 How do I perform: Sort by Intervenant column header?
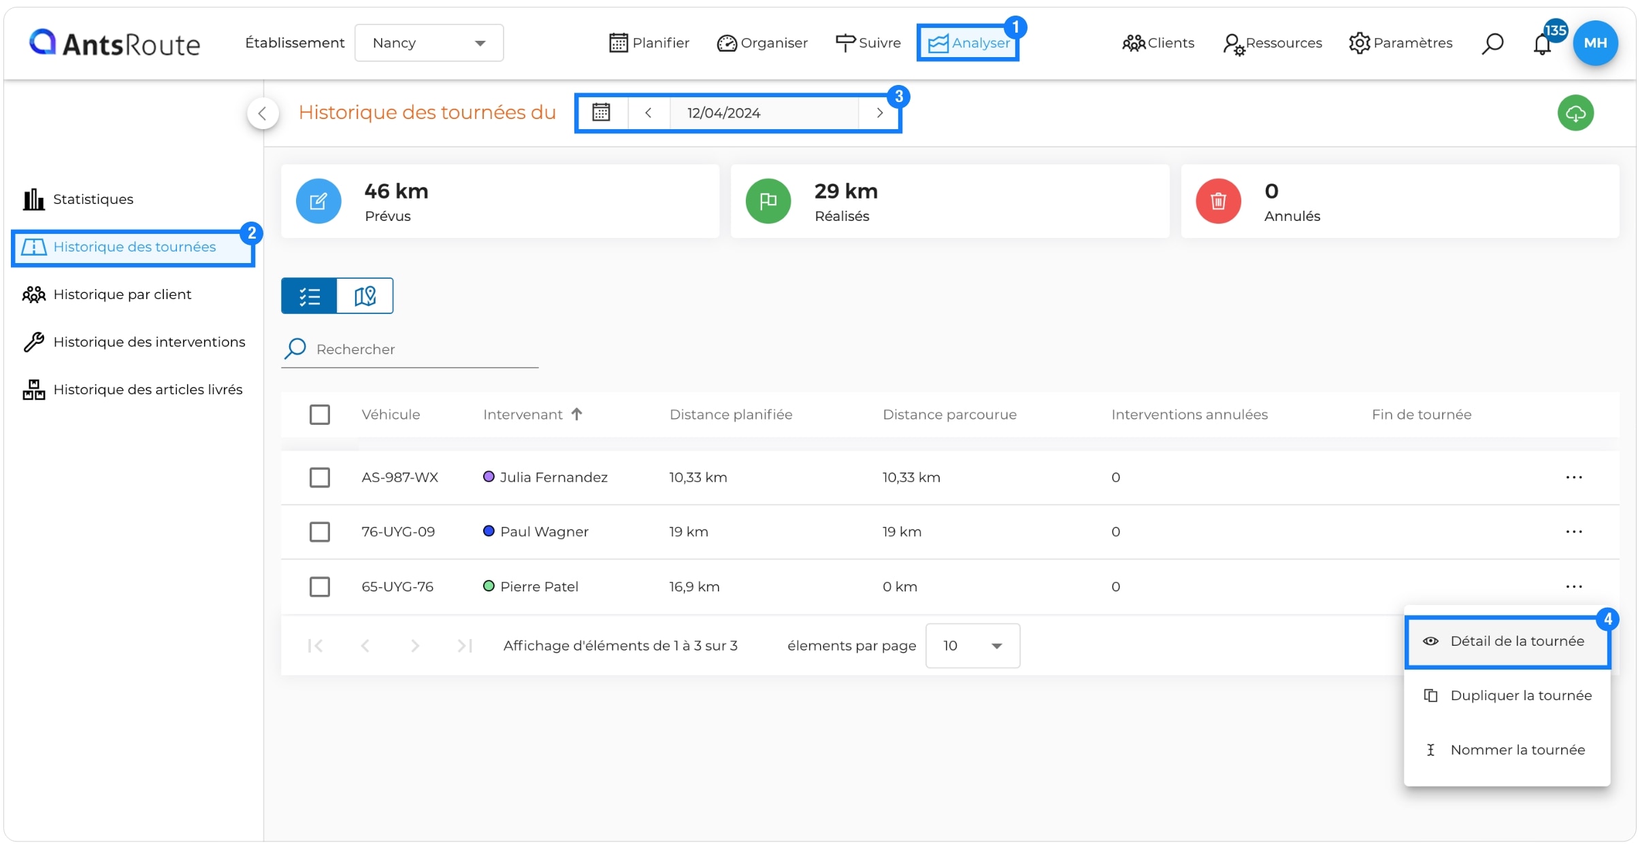pos(523,415)
